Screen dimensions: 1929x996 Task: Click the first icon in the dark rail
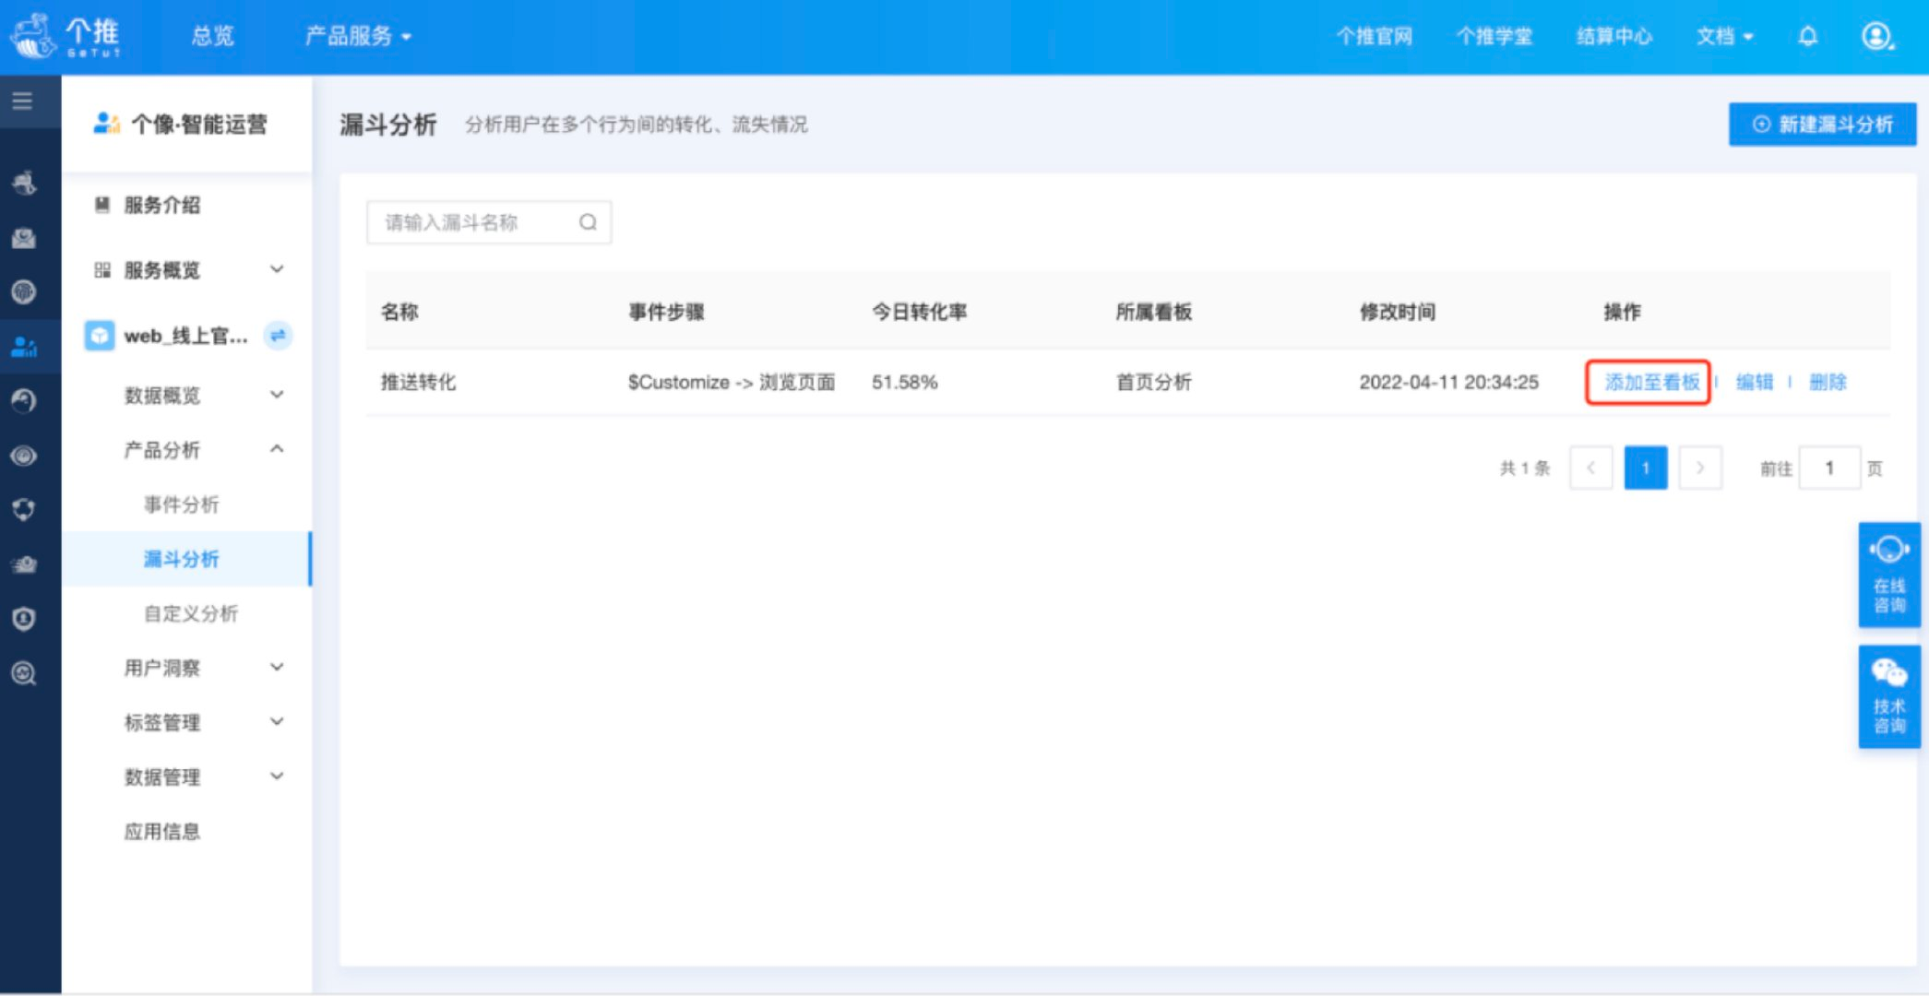click(24, 183)
